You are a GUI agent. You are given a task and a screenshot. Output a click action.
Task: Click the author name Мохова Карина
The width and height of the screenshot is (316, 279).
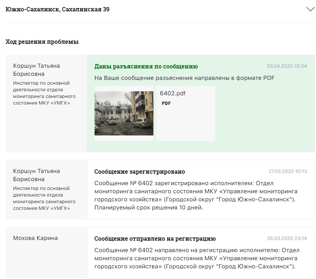35,238
